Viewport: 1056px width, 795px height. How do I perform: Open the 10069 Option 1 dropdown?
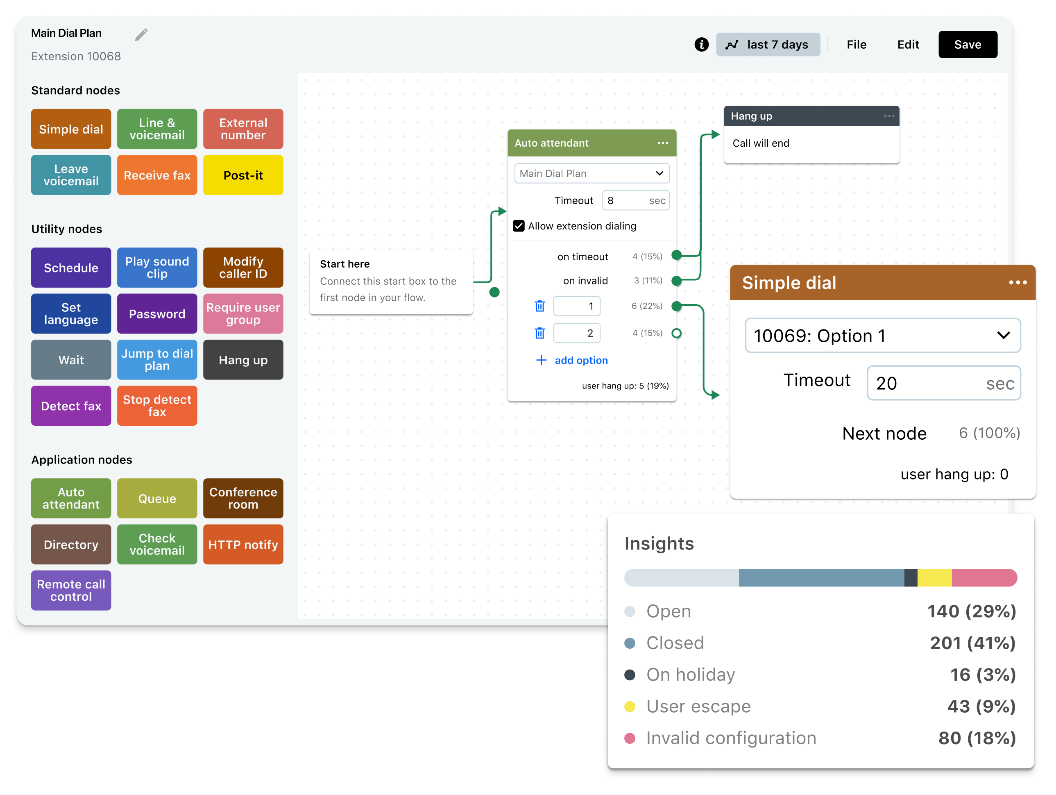(x=880, y=336)
